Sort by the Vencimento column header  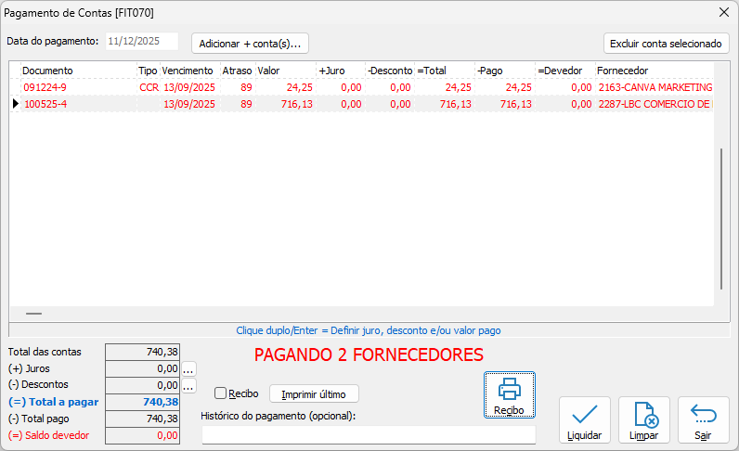(x=188, y=71)
